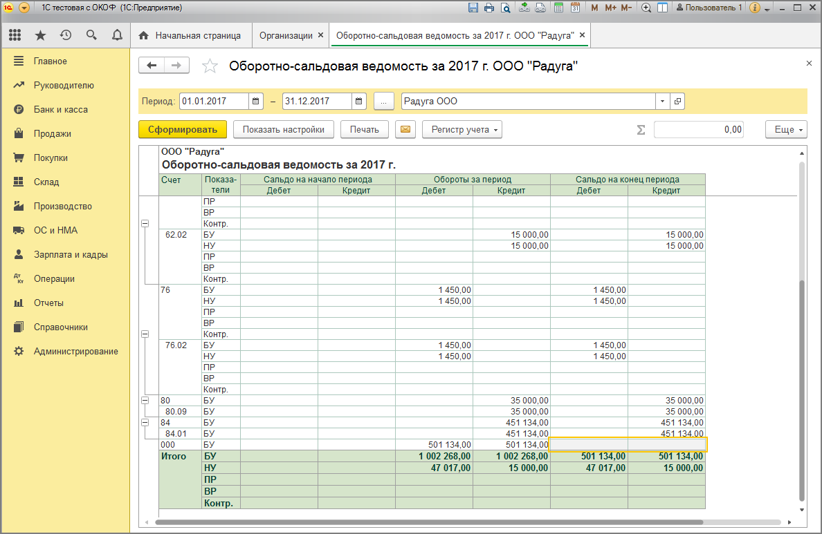Open the calendar icon in title bar
The image size is (822, 534).
pyautogui.click(x=575, y=8)
